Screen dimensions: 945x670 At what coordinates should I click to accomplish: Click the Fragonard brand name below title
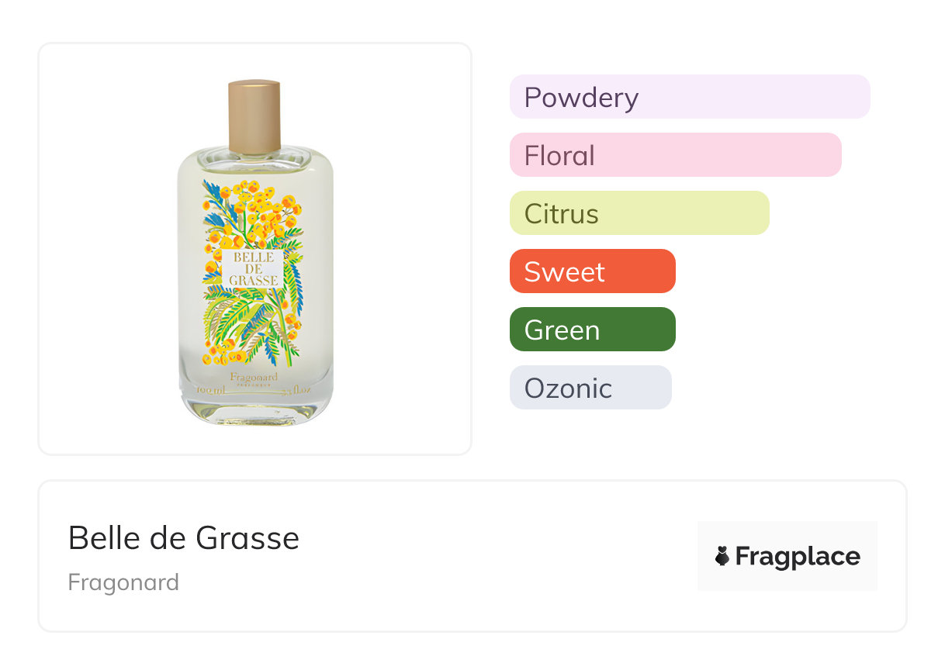pyautogui.click(x=123, y=582)
